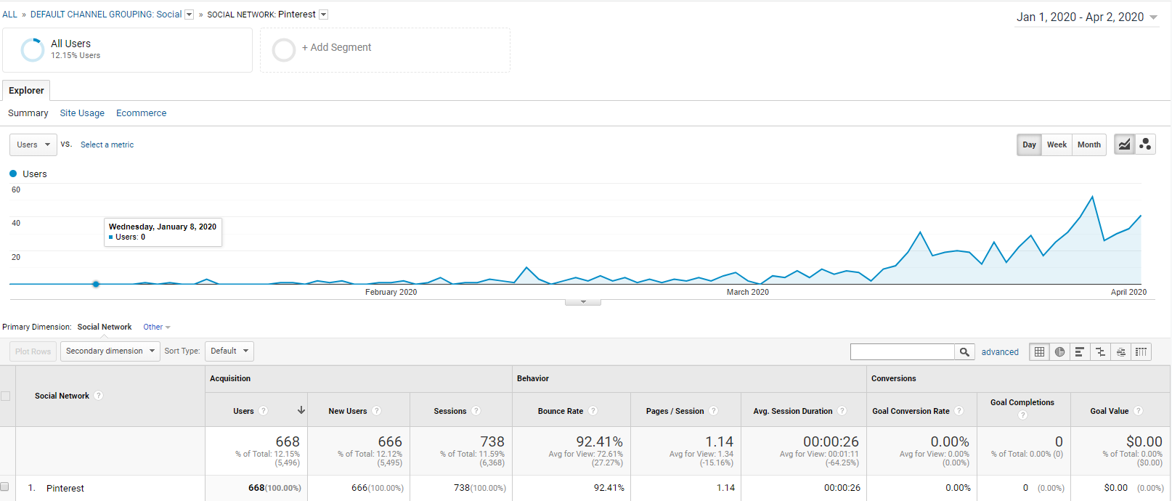Click the table search input field

[x=903, y=351]
